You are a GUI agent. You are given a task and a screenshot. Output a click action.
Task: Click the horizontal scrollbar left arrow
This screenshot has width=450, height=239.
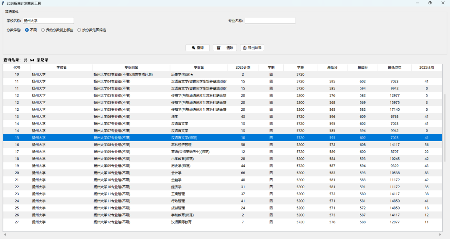click(x=5, y=235)
